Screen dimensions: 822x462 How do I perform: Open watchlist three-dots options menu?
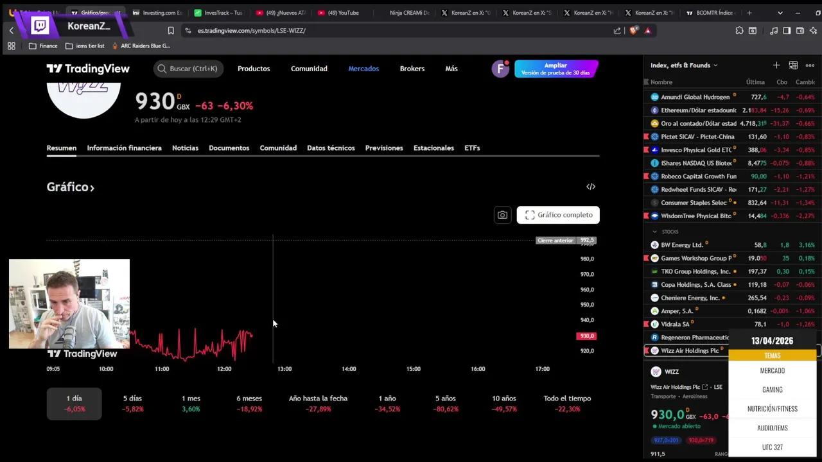point(810,65)
